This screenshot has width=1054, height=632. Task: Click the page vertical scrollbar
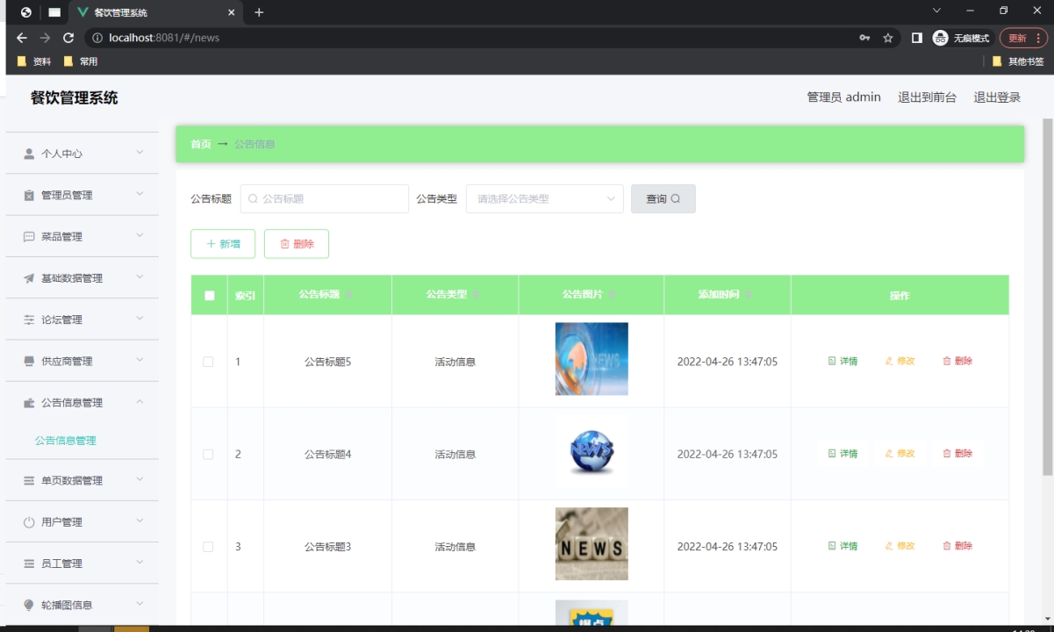click(1047, 297)
